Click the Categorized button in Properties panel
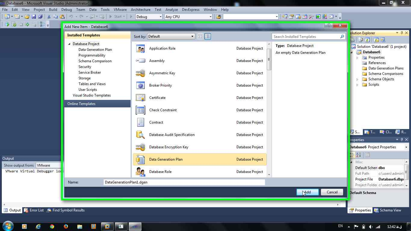The width and height of the screenshot is (411, 231). point(352,155)
